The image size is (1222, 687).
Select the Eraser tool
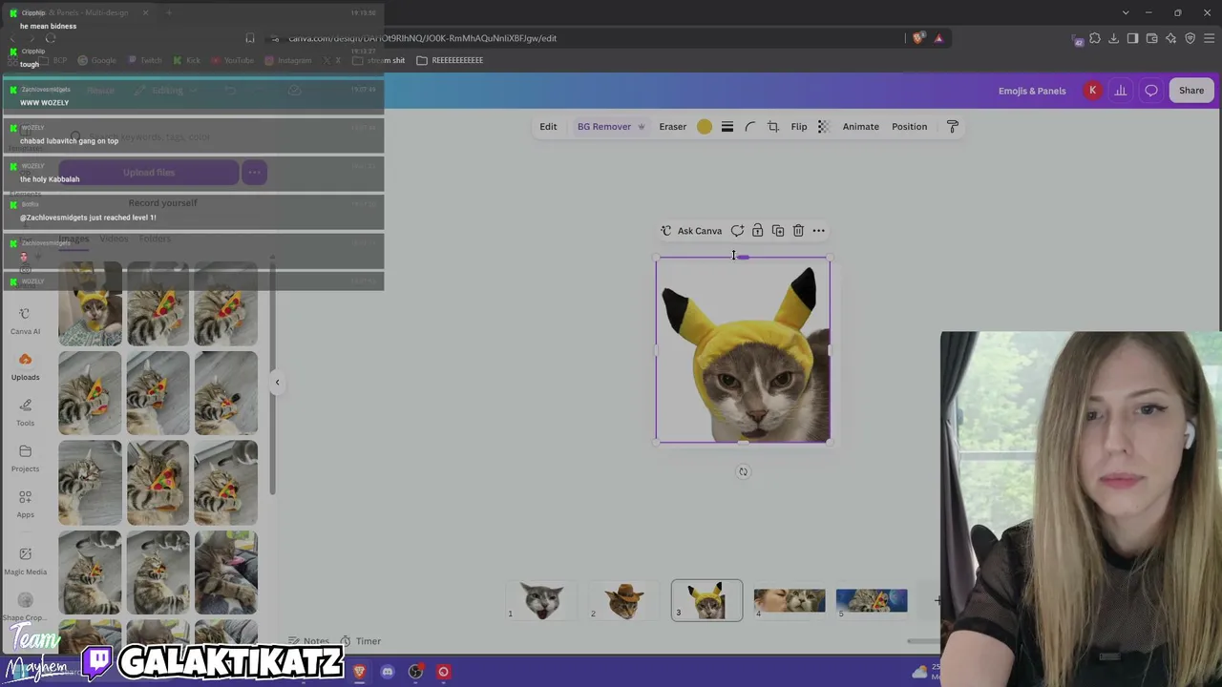pos(672,127)
